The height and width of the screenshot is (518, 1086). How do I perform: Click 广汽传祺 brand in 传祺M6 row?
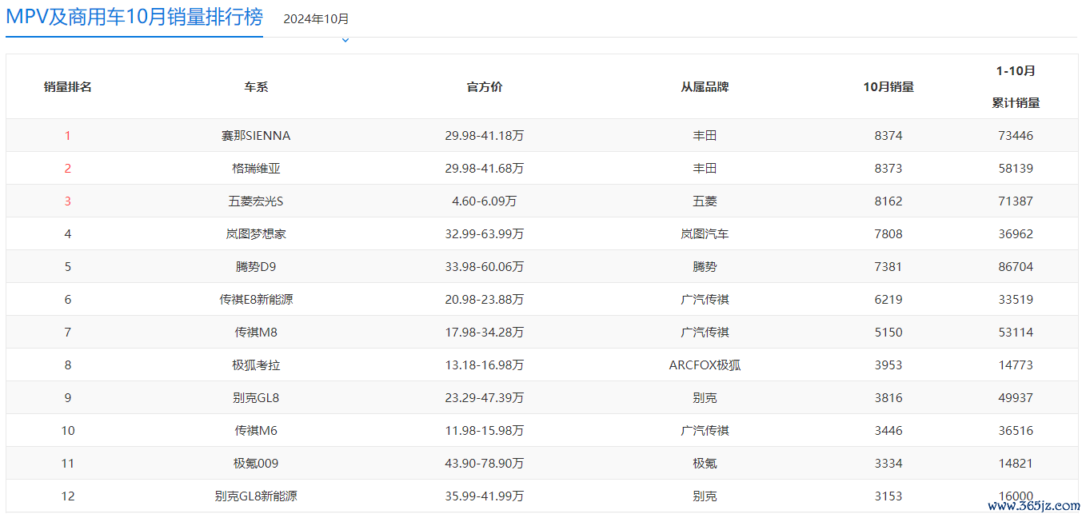(x=705, y=431)
